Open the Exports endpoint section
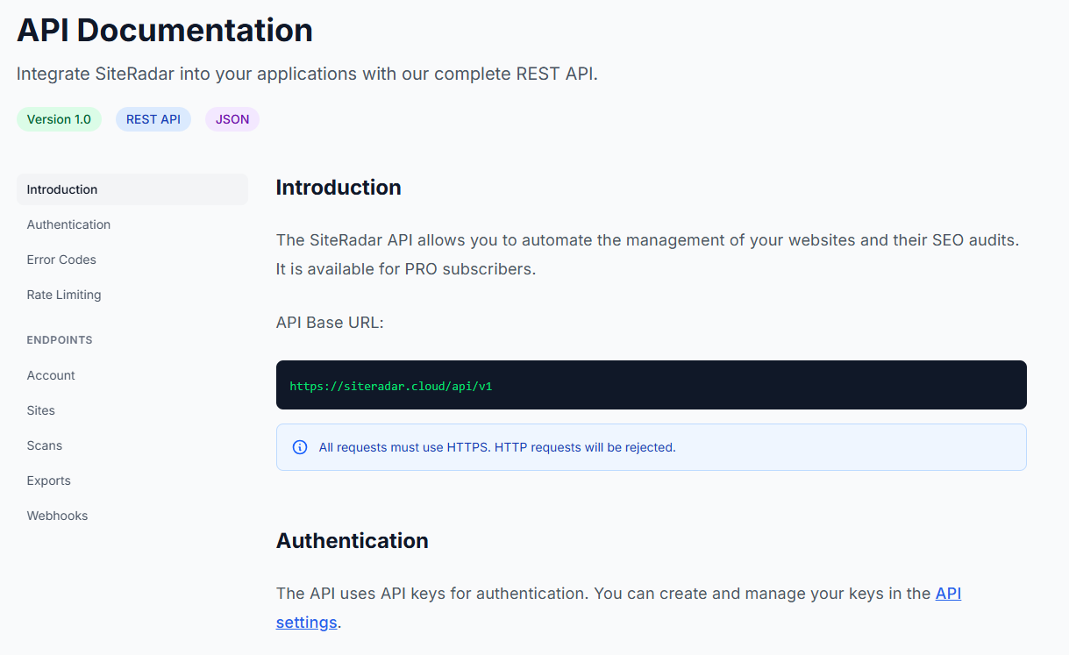1069x655 pixels. coord(48,481)
